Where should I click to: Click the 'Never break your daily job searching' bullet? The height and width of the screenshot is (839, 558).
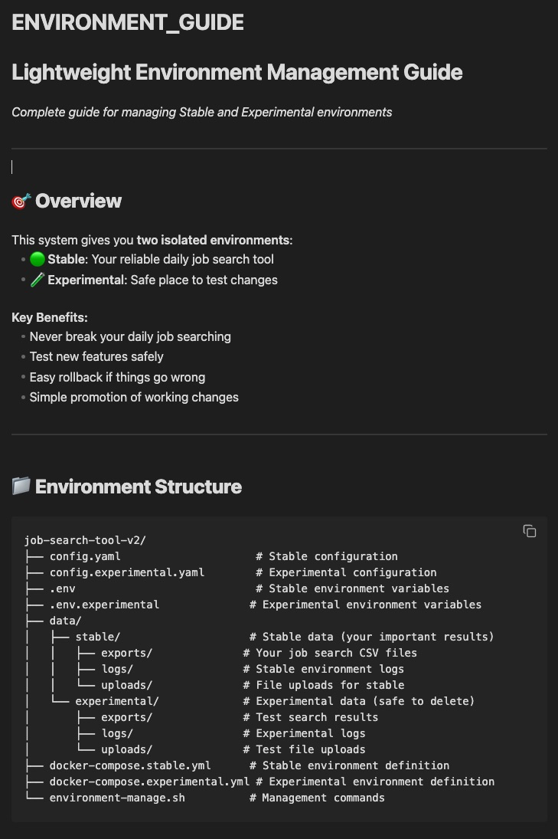click(130, 337)
